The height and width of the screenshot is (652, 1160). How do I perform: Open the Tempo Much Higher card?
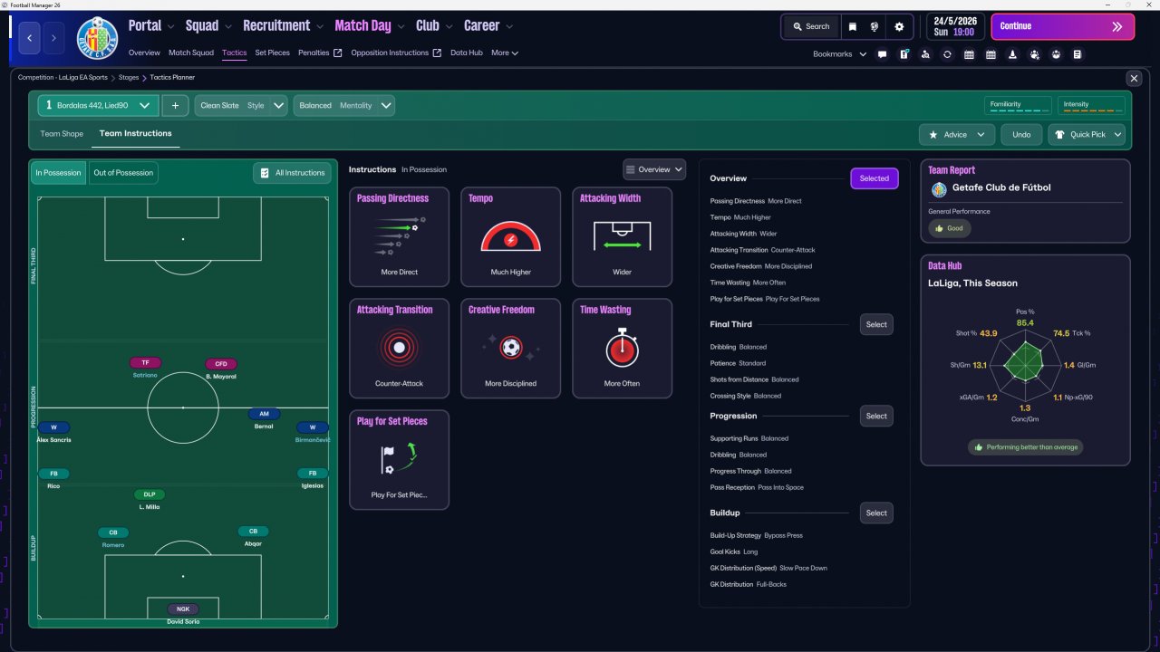coord(511,237)
